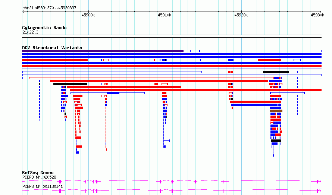Select the red variant under the purple bar's left end
This screenshot has height=195, width=332.
coord(55,60)
